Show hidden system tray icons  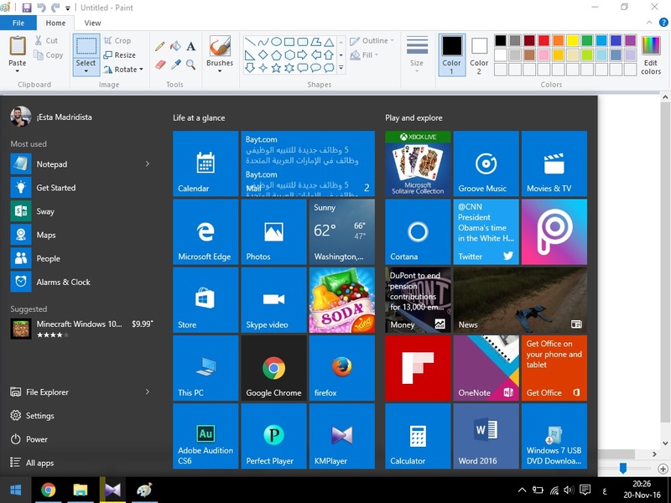(x=522, y=490)
